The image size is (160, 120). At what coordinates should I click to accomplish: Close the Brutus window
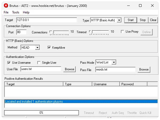click(152, 6)
